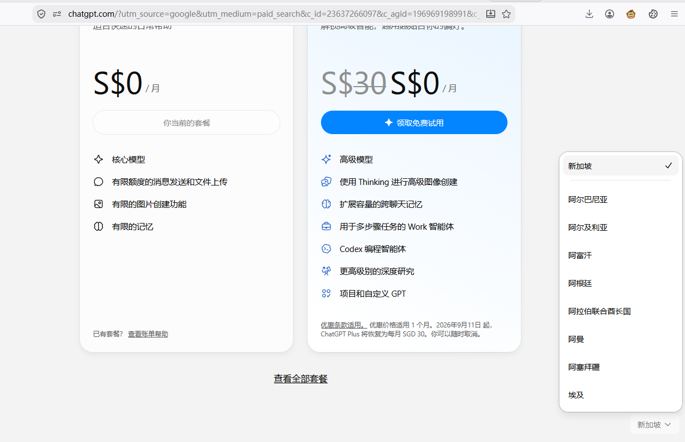Open the account profile icon
685x442 pixels.
[610, 14]
